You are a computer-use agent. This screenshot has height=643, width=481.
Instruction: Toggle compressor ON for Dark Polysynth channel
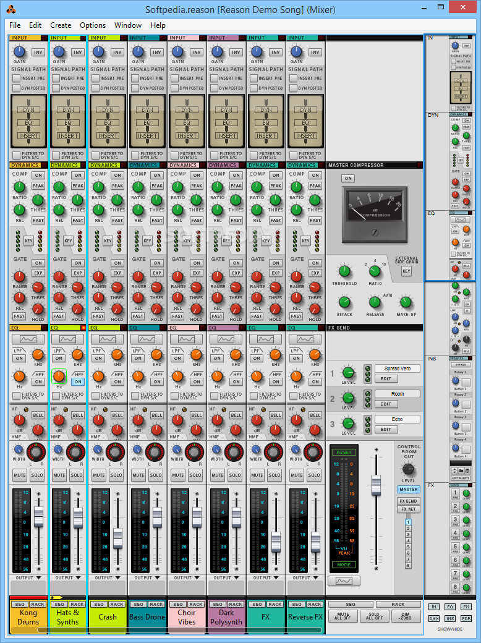(236, 175)
